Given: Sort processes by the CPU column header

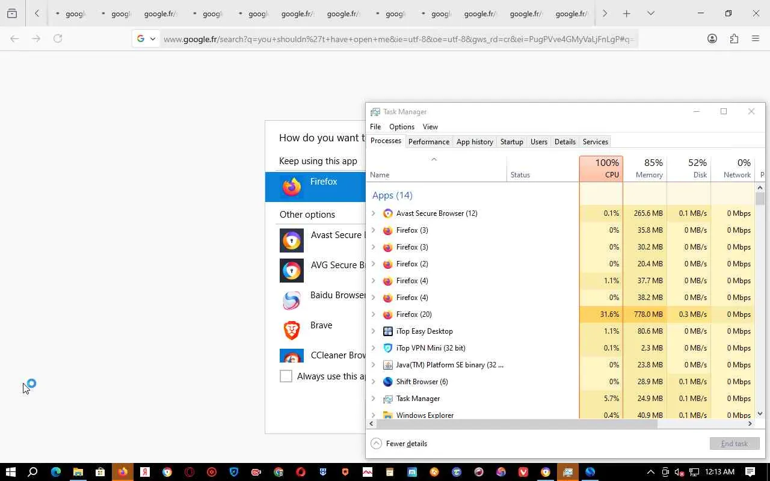Looking at the screenshot, I should pyautogui.click(x=601, y=169).
